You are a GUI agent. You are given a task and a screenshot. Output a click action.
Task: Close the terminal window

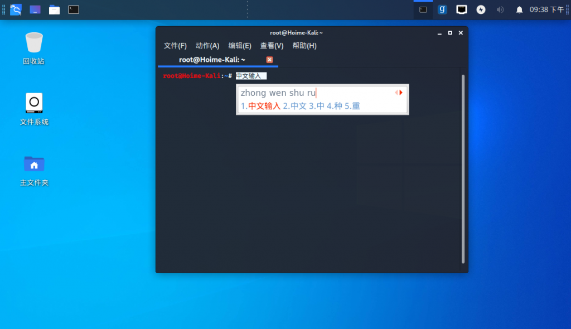461,33
